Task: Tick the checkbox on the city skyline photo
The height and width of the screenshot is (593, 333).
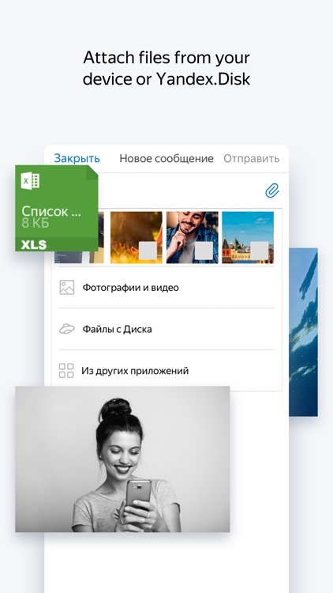Action: [x=260, y=251]
